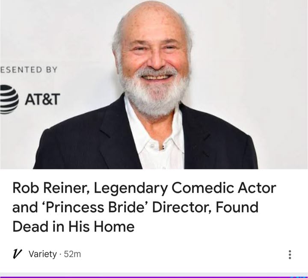Click the article's top photo thumbnail
This screenshot has height=278, width=308.
coord(154,85)
